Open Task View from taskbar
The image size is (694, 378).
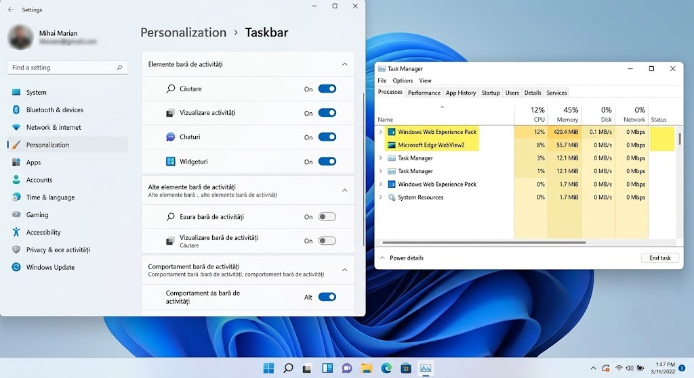point(308,368)
